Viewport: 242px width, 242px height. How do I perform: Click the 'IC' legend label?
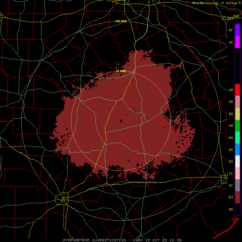[x=231, y=174]
